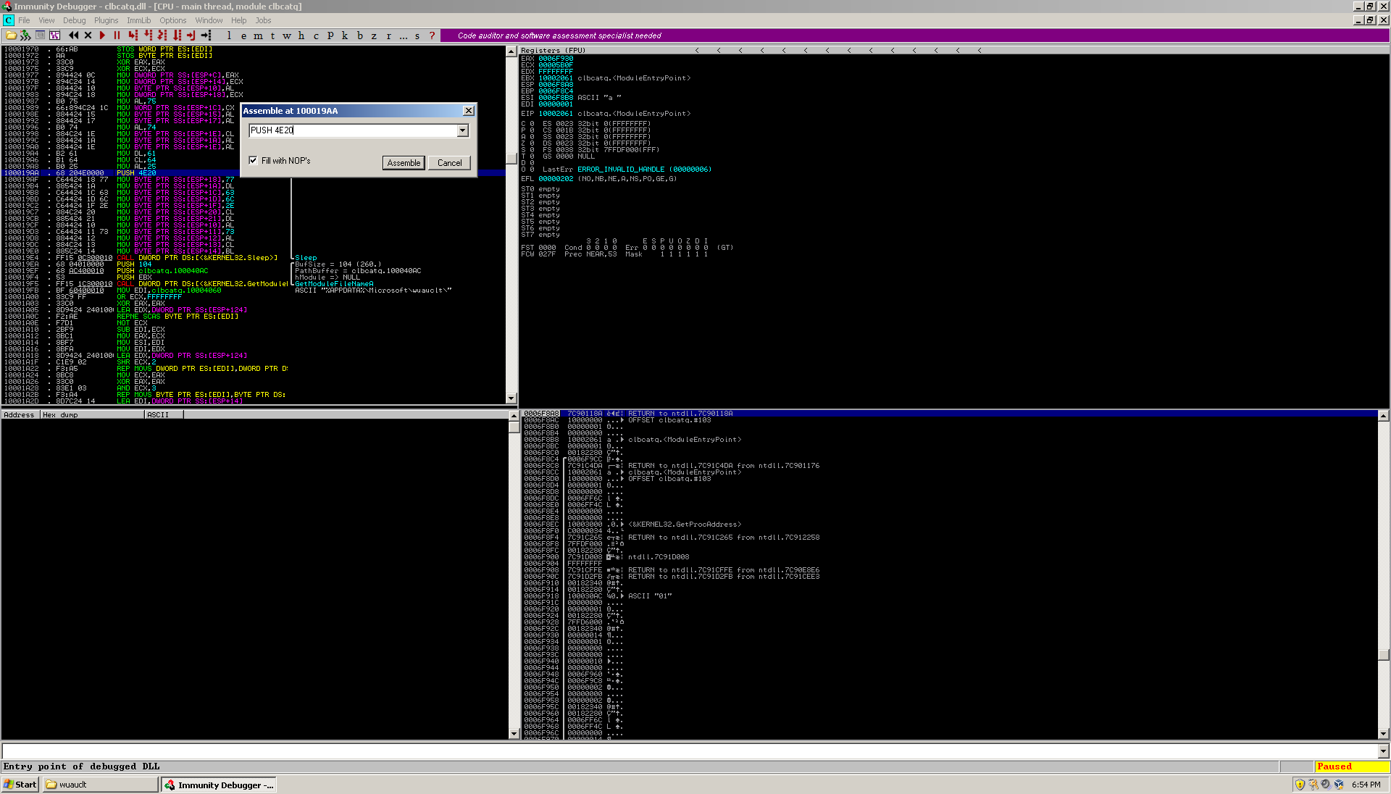Expand the assemble command history dropdown
Screen dimensions: 1391x794
463,130
